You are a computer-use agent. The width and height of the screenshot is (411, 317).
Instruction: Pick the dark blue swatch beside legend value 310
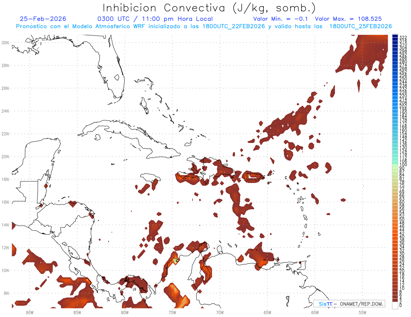coord(395,43)
